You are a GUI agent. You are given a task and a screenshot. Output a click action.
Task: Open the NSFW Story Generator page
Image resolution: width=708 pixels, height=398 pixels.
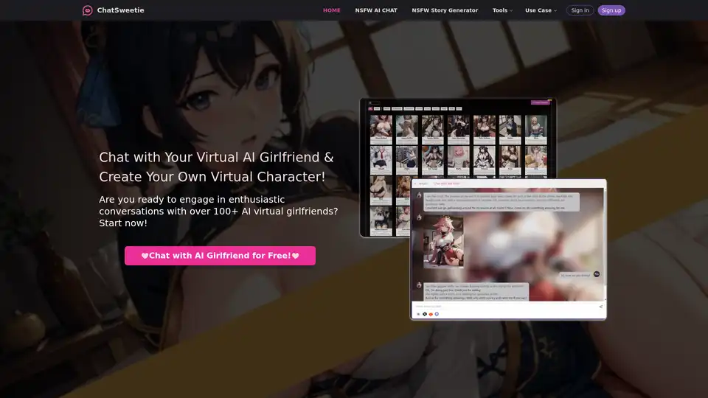point(445,10)
